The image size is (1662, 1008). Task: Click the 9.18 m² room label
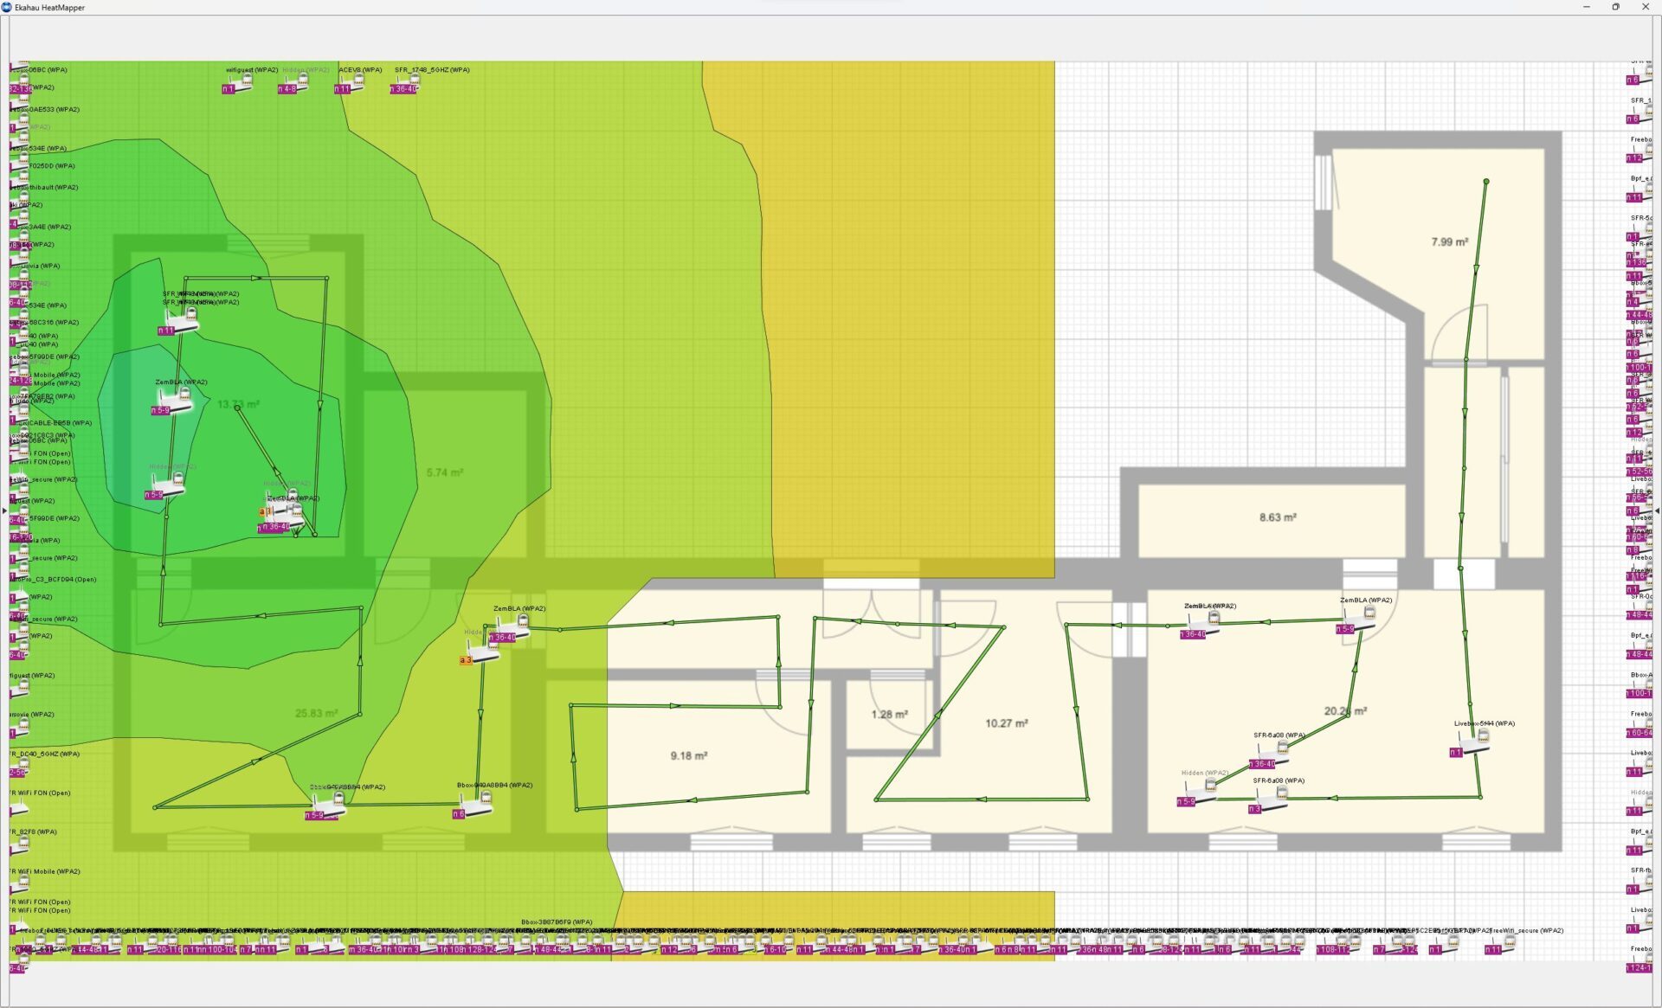[x=688, y=756]
